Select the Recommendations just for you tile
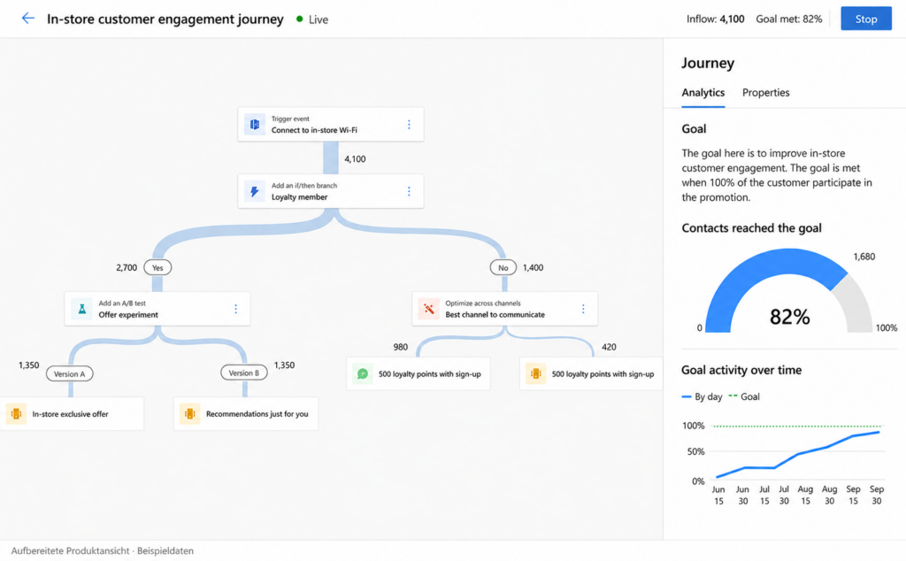Screen dimensions: 906x561 point(246,414)
